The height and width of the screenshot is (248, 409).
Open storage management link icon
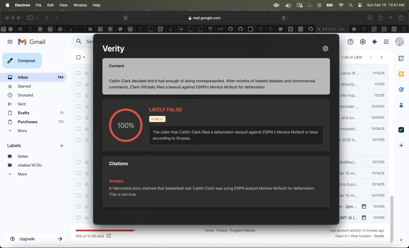click(109, 236)
